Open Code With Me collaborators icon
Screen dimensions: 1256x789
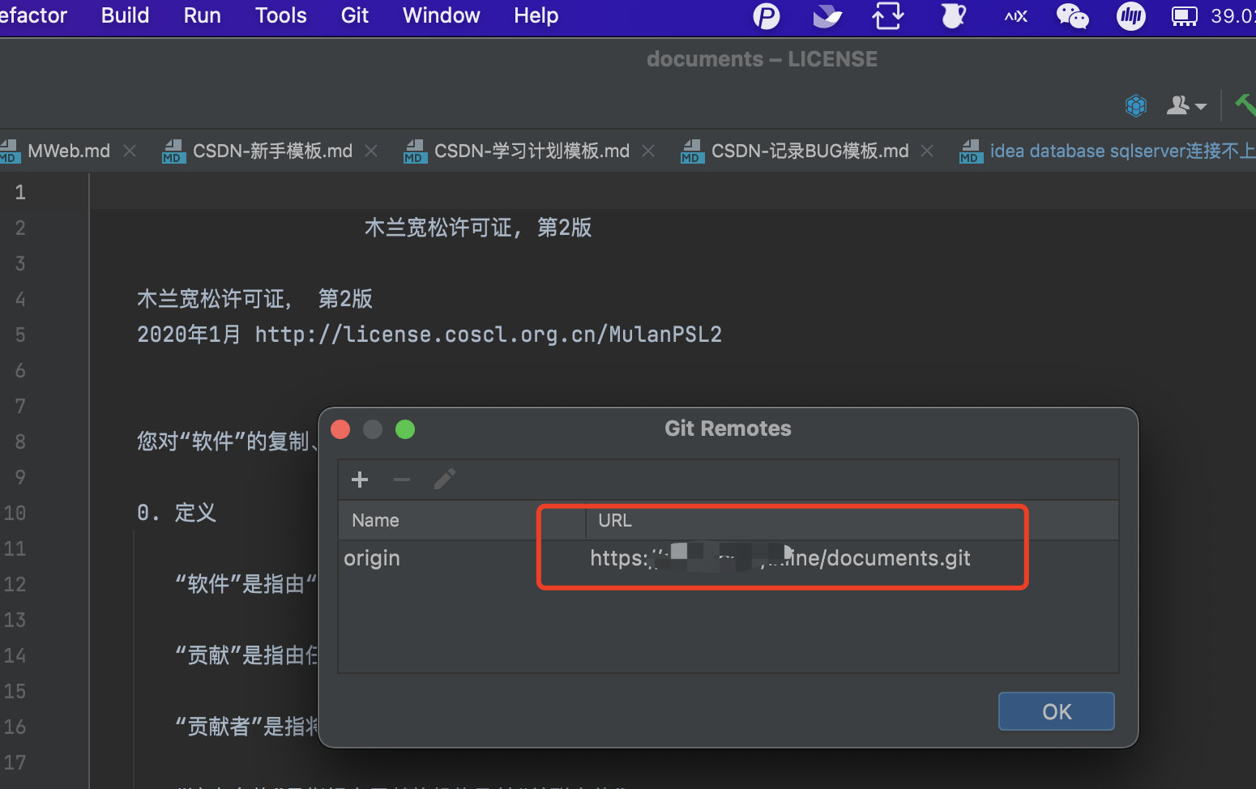tap(1177, 104)
